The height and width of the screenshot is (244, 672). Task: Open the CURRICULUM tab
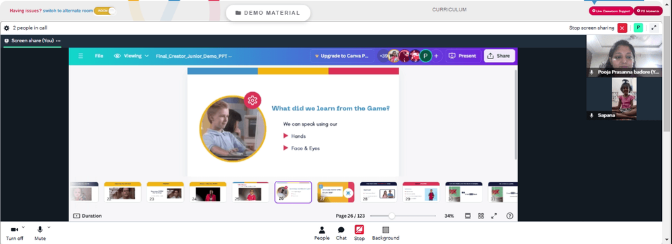pos(449,9)
